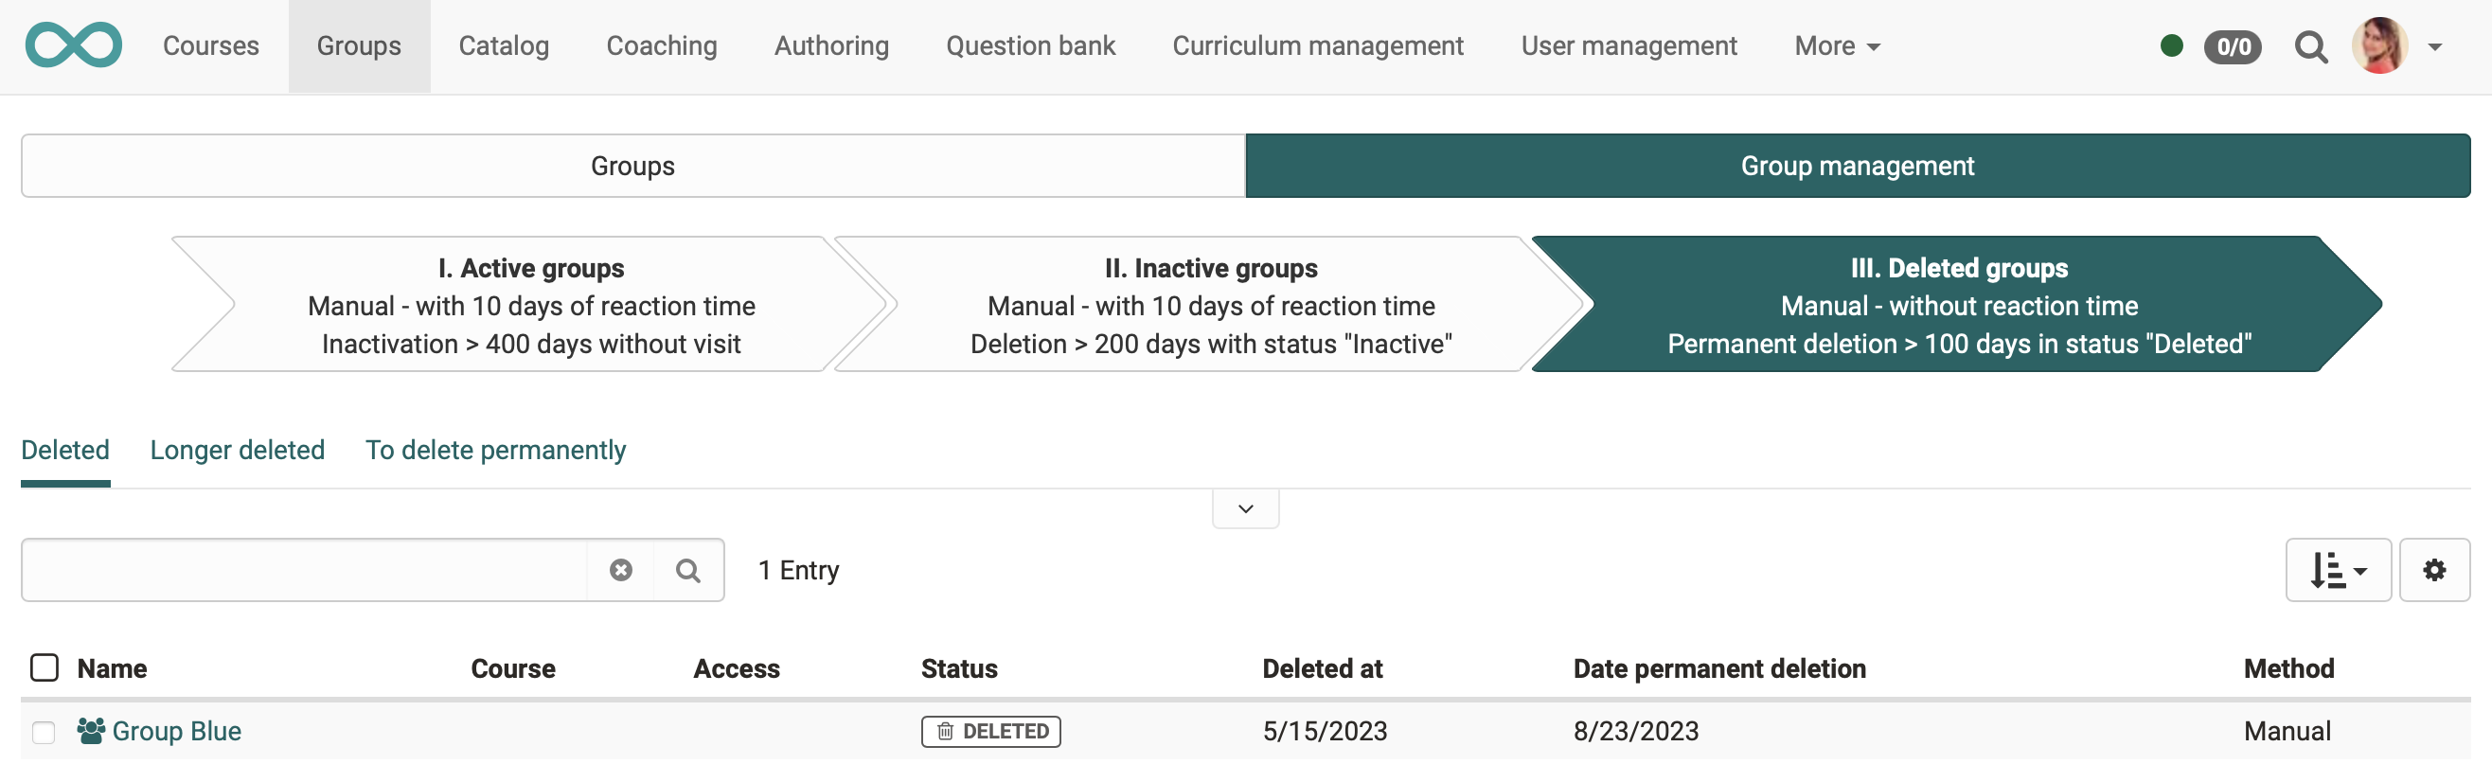Toggle the select-all checkbox in header
The height and width of the screenshot is (782, 2492).
44,667
